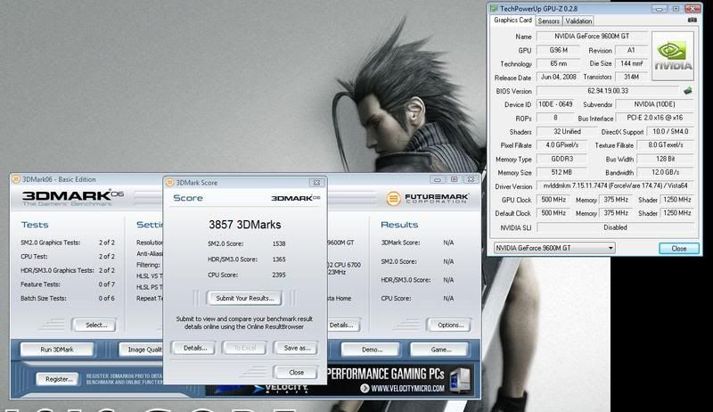Click the BIOS save chip icon in GPU-Z
The height and width of the screenshot is (412, 713).
(688, 90)
